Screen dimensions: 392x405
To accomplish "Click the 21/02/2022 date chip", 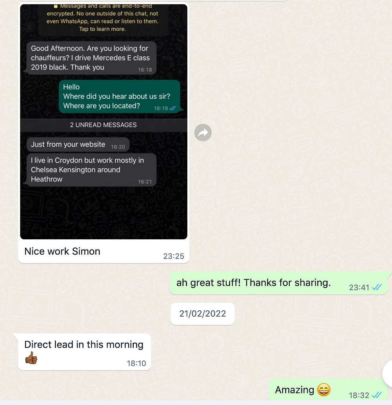I will point(203,314).
